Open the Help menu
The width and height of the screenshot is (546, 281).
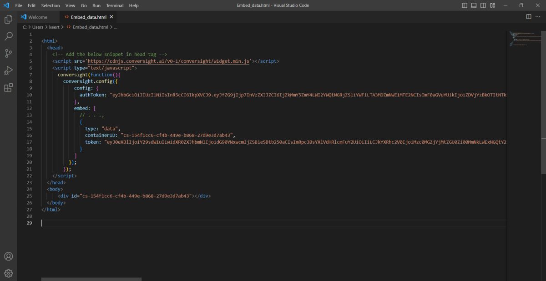(x=134, y=5)
